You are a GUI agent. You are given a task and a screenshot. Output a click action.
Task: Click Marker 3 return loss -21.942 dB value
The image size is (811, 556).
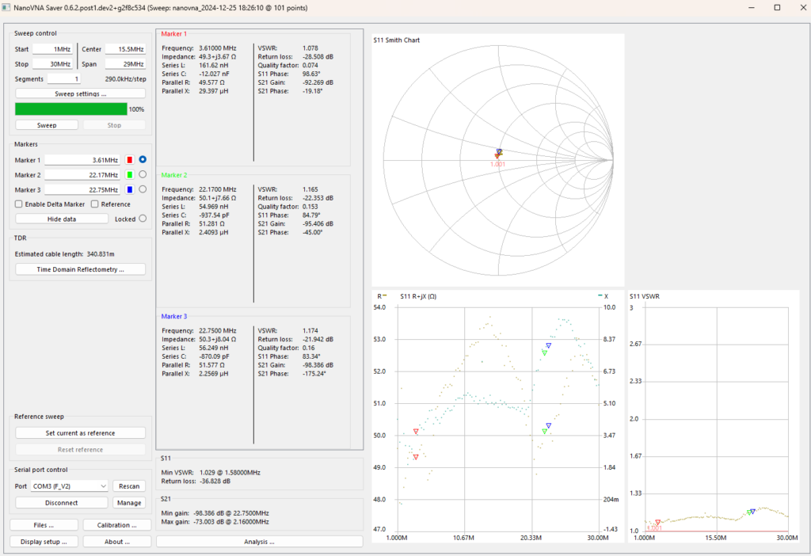[x=318, y=339]
